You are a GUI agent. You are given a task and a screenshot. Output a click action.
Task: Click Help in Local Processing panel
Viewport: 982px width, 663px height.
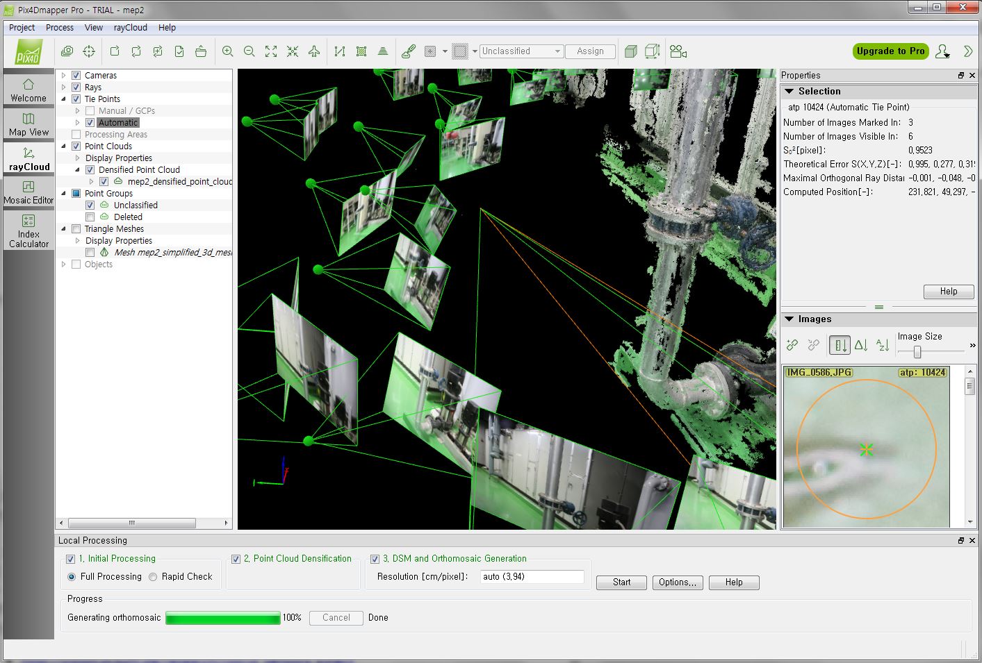pos(734,582)
